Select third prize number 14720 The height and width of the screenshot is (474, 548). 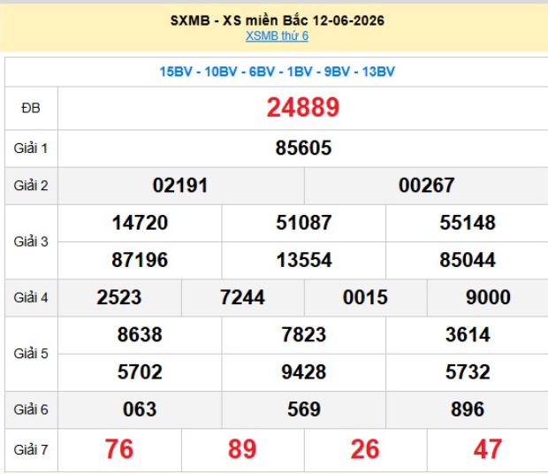point(140,222)
